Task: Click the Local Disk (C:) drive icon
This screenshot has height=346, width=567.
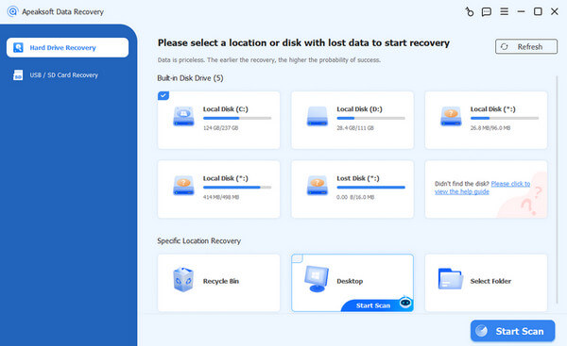Action: tap(183, 116)
